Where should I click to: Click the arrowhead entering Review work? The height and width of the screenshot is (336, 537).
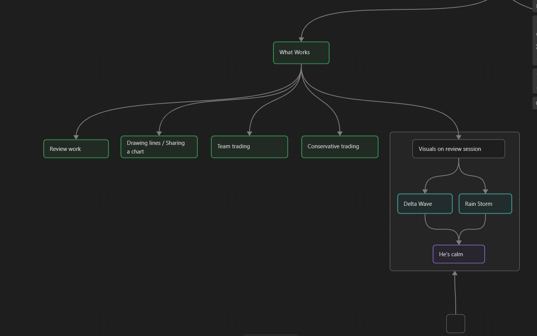click(76, 137)
